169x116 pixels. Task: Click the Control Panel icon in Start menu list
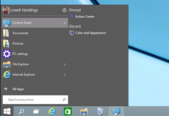tap(7, 23)
